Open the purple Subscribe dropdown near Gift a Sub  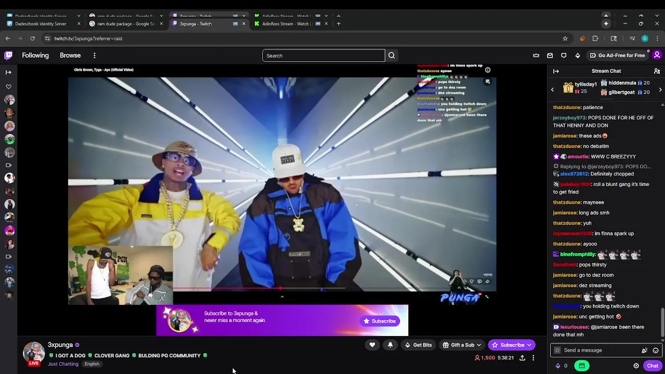click(512, 345)
